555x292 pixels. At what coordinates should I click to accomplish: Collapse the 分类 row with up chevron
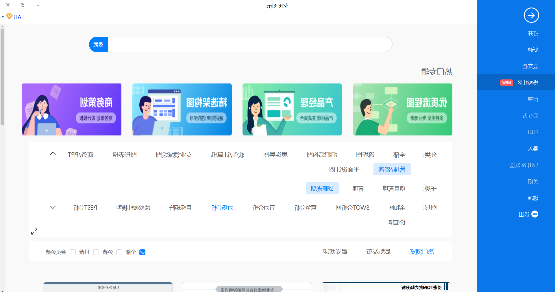point(53,154)
